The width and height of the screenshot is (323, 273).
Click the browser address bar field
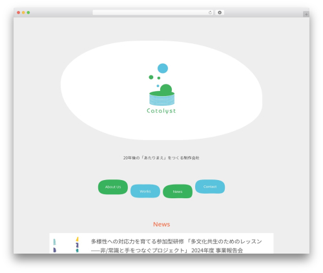153,13
